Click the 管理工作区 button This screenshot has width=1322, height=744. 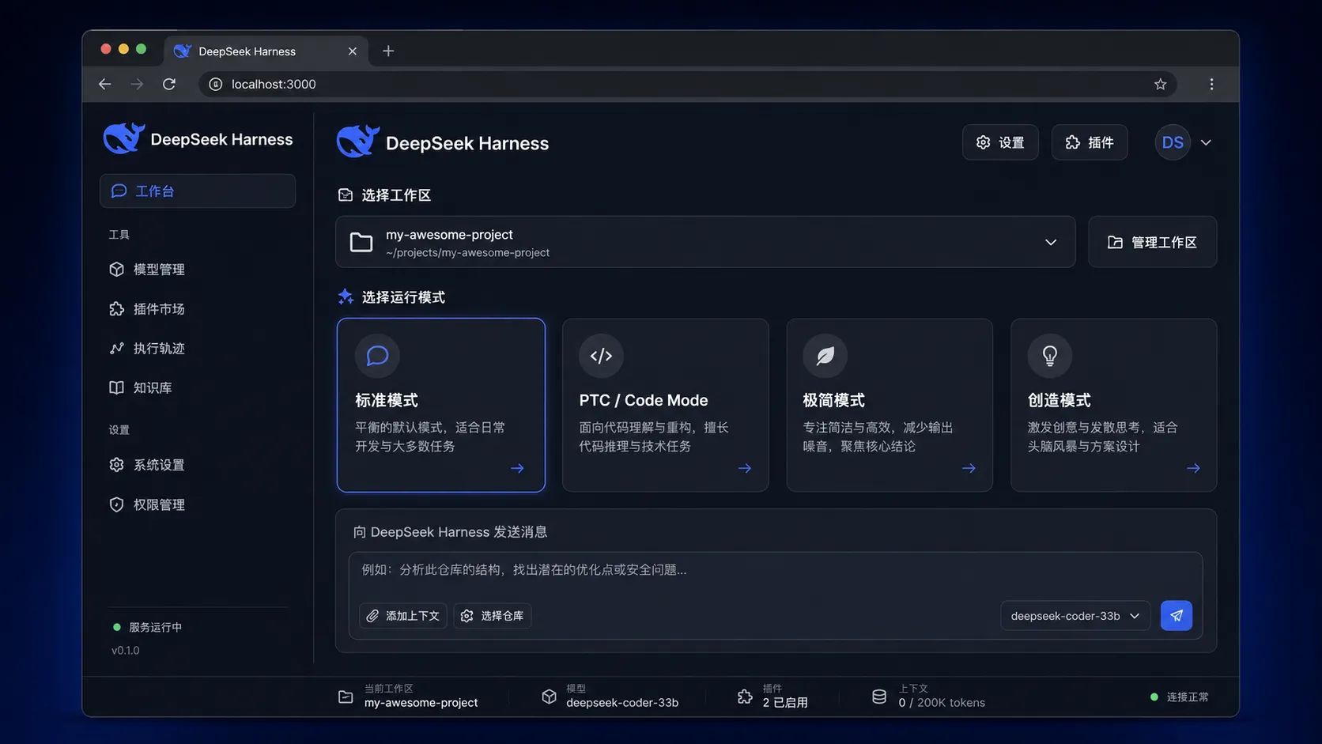point(1152,242)
